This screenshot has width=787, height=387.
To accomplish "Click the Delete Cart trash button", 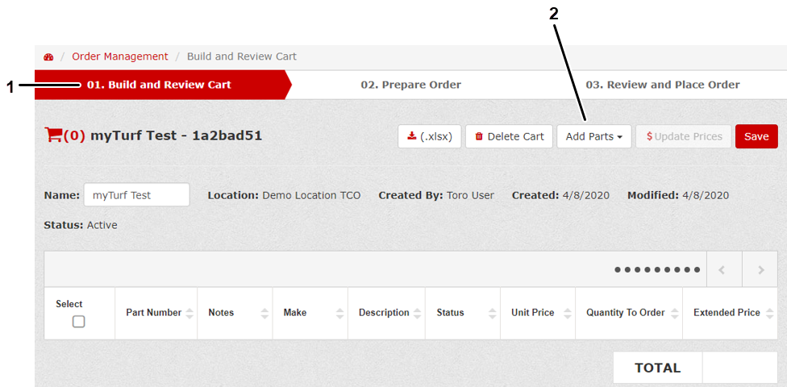I will 509,136.
